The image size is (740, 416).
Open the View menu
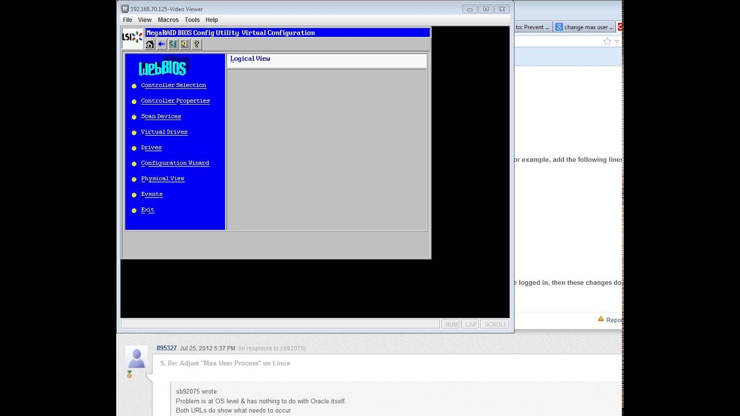145,20
